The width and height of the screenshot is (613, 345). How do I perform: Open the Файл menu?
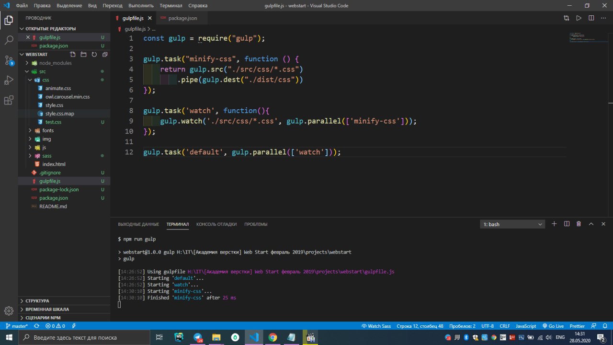[22, 6]
